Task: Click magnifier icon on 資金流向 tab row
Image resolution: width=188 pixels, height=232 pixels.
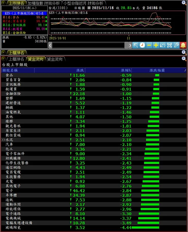Action: (184, 59)
